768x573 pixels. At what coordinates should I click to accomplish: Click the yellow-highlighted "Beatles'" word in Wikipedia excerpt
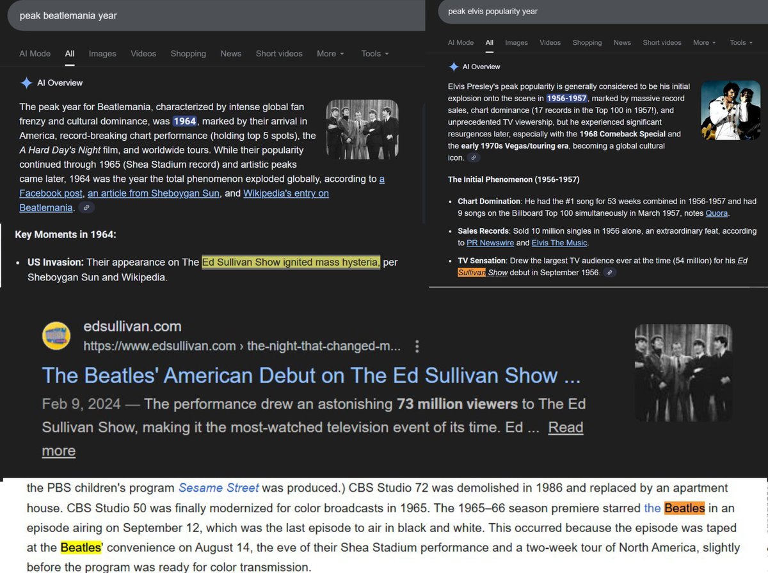[81, 548]
